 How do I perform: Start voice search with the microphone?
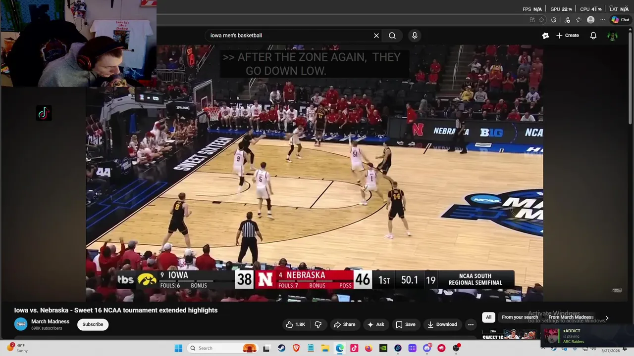pos(415,36)
